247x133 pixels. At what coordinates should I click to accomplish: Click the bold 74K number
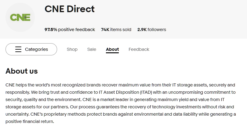(105, 30)
